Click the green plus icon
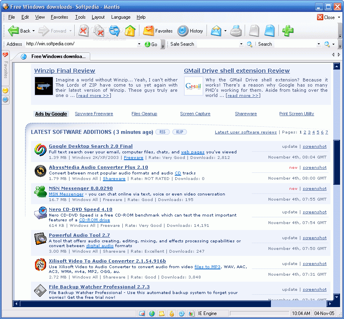Image resolution: width=344 pixels, height=319 pixels. coord(288,31)
